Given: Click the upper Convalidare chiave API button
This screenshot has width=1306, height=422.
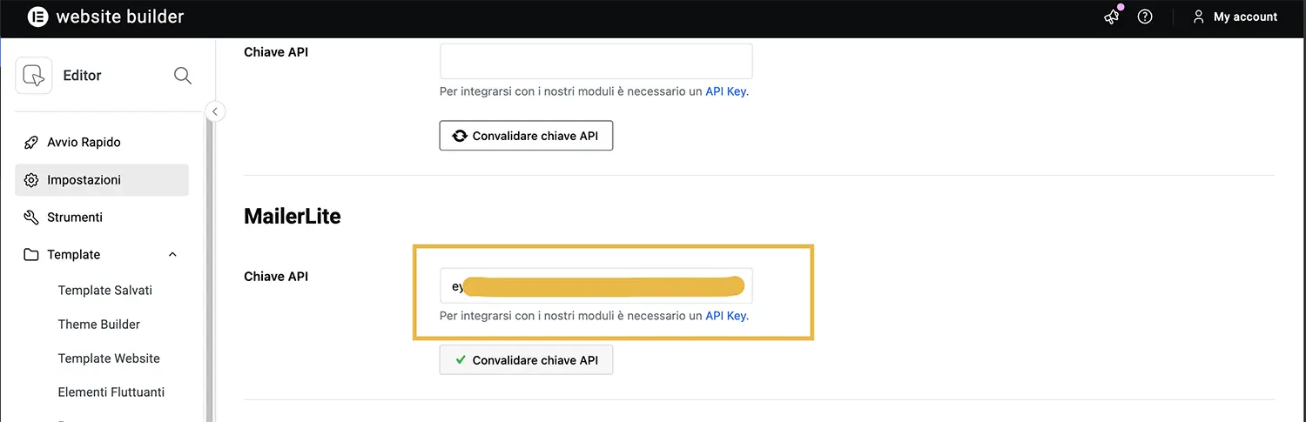Looking at the screenshot, I should coord(526,136).
